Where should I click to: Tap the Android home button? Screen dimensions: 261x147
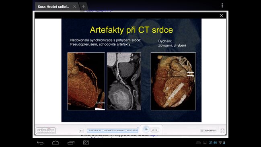[55, 143]
